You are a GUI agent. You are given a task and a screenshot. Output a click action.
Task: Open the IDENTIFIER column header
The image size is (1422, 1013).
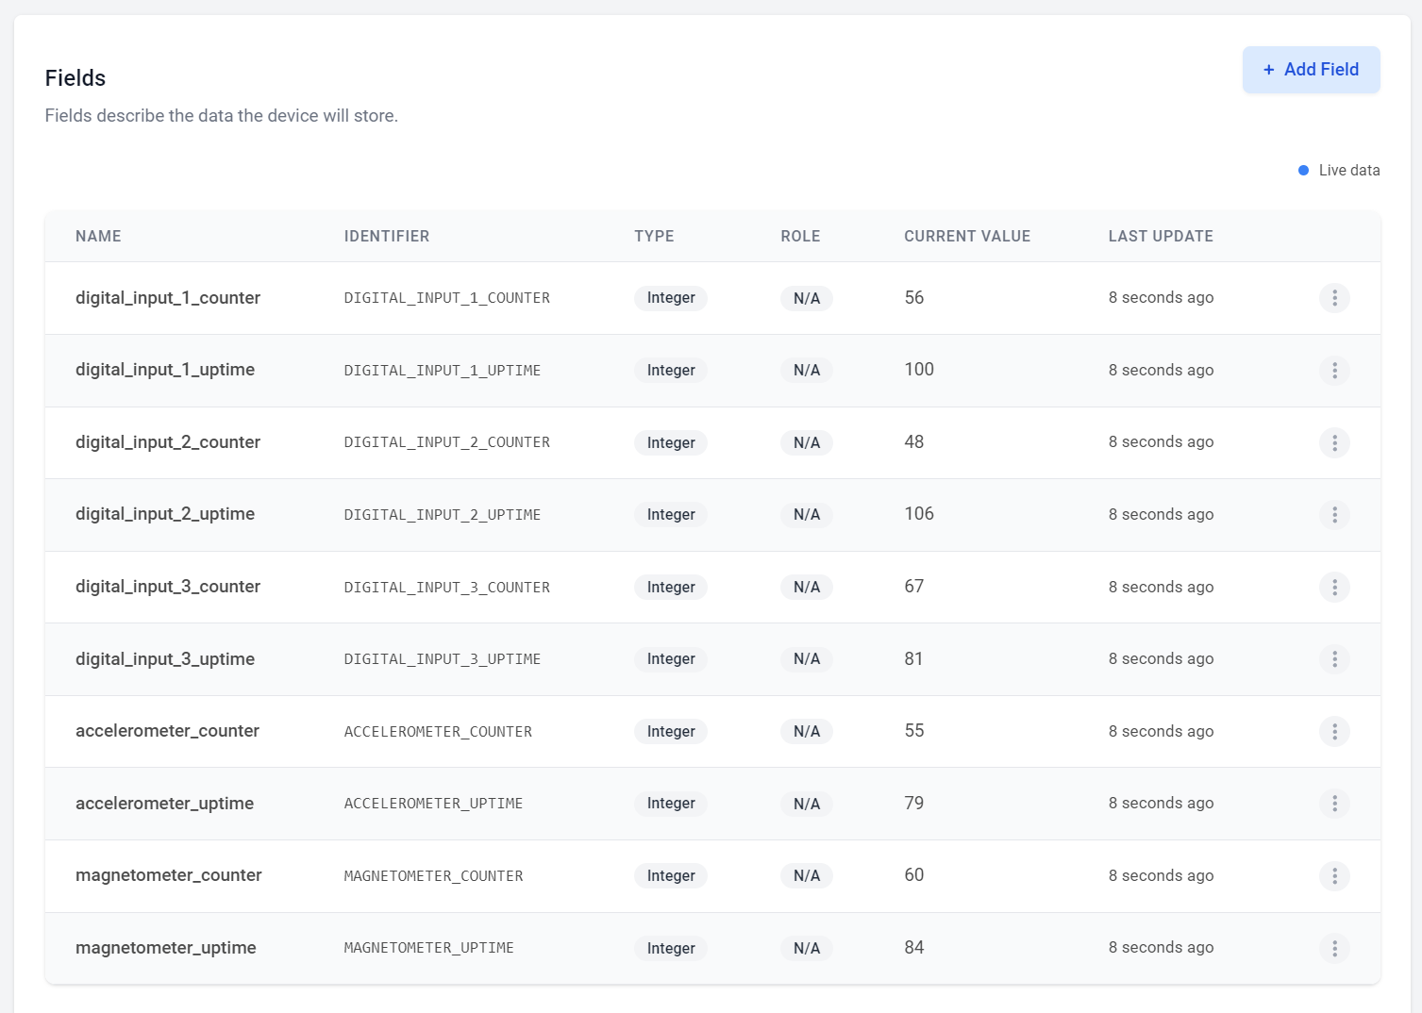pos(387,236)
